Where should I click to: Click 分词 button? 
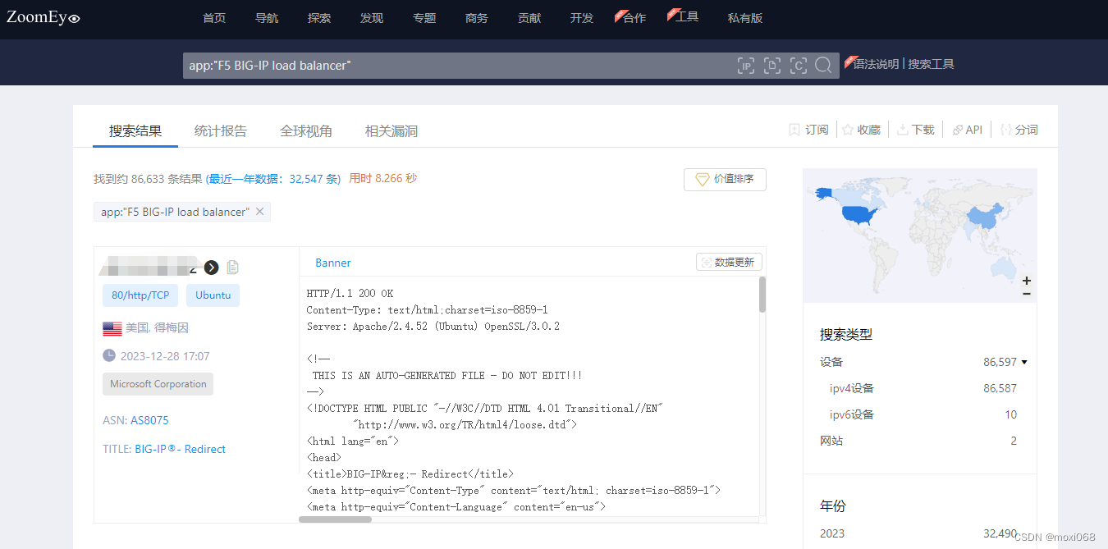pyautogui.click(x=1019, y=130)
